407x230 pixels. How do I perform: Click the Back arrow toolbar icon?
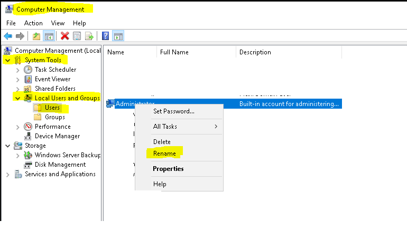(x=8, y=36)
